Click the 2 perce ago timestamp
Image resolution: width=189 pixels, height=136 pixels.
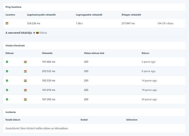[148, 62]
